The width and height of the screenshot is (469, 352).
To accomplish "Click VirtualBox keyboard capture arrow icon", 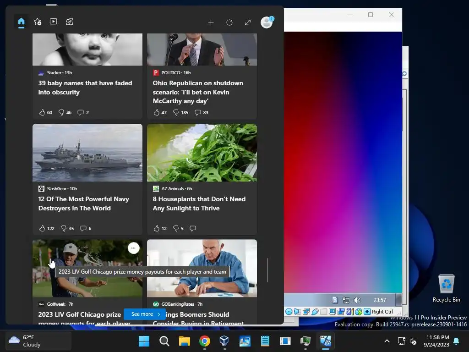I will coord(367,312).
